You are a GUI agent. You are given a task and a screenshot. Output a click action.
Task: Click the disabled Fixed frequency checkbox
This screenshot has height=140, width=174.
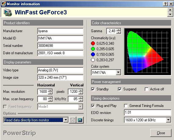coord(5,107)
